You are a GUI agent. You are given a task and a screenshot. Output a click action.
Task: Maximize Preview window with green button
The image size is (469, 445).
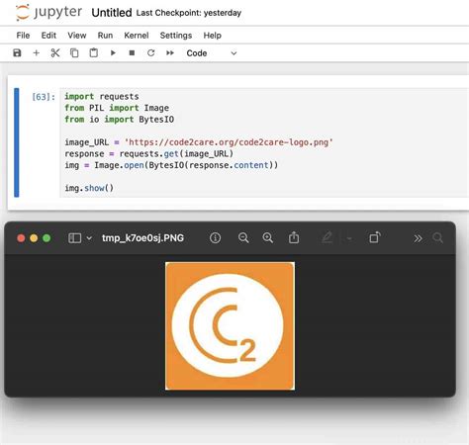click(47, 238)
